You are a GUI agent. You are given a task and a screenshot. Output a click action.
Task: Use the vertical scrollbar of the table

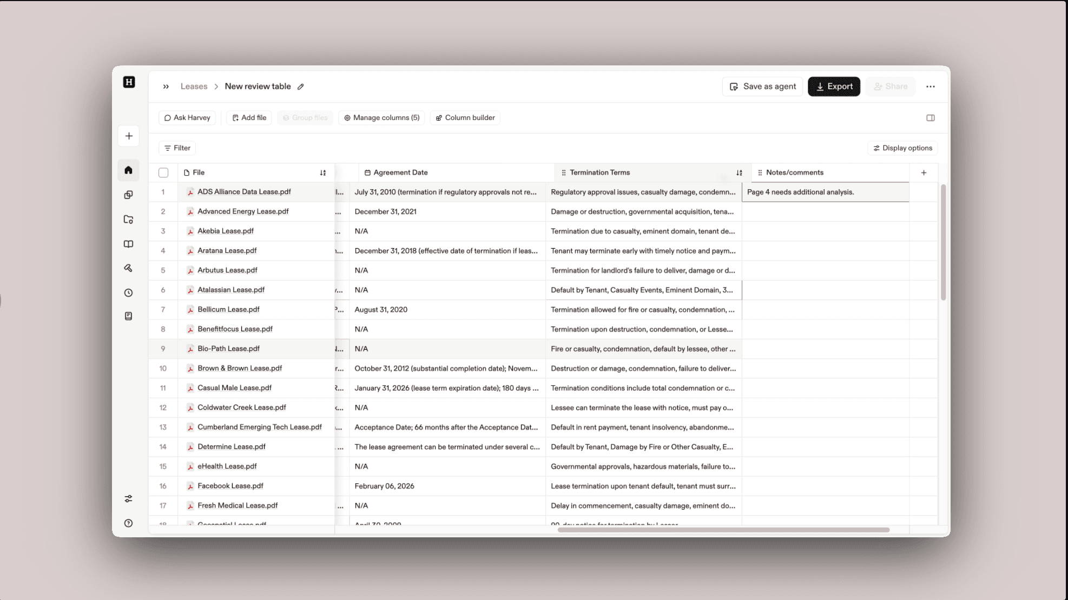[x=943, y=242]
